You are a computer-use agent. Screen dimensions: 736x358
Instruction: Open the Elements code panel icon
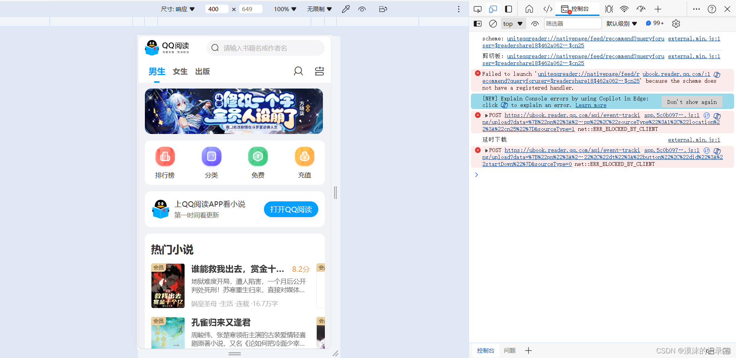(x=548, y=9)
